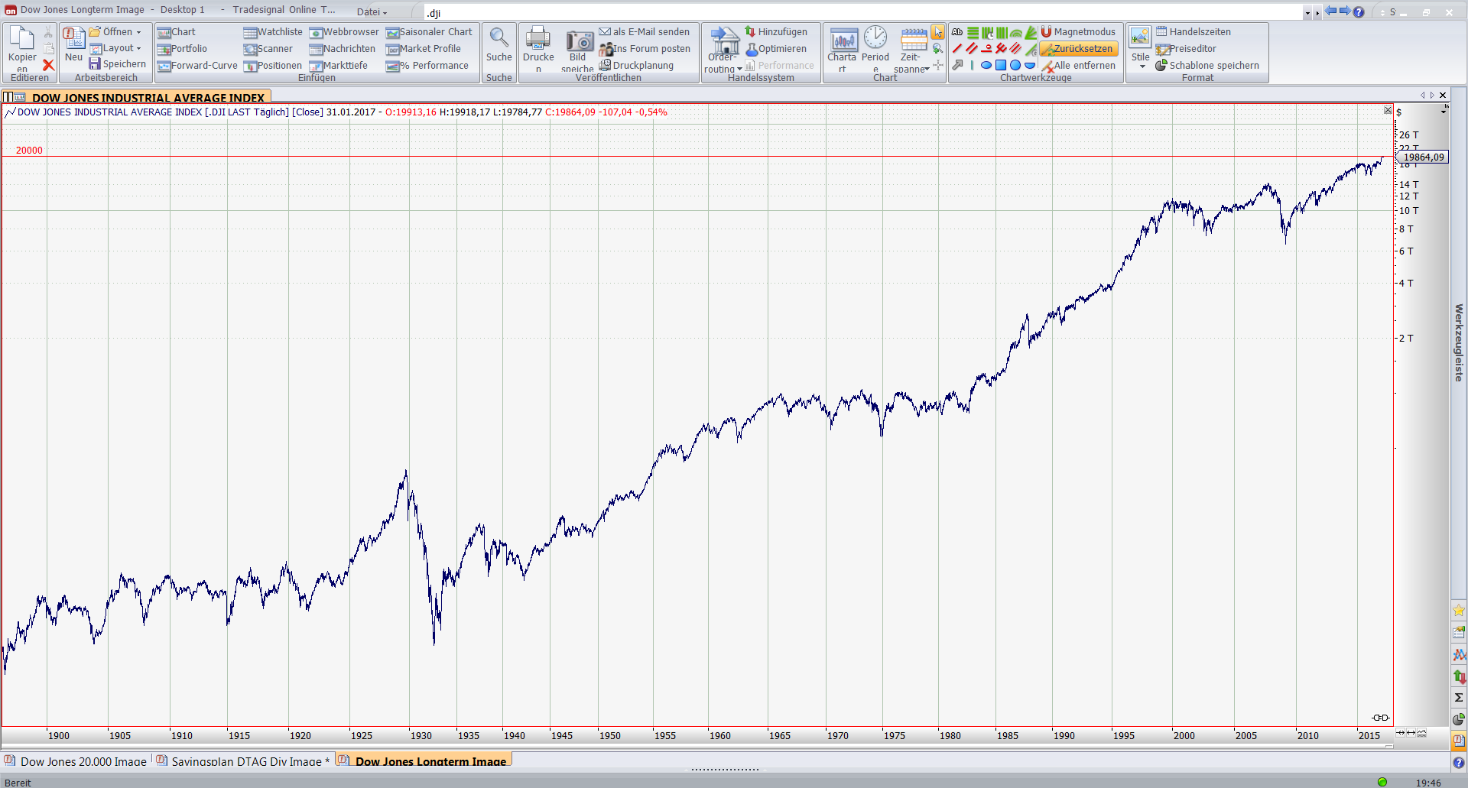Click the Zurücksetzen button
This screenshot has width=1468, height=788.
coord(1079,49)
